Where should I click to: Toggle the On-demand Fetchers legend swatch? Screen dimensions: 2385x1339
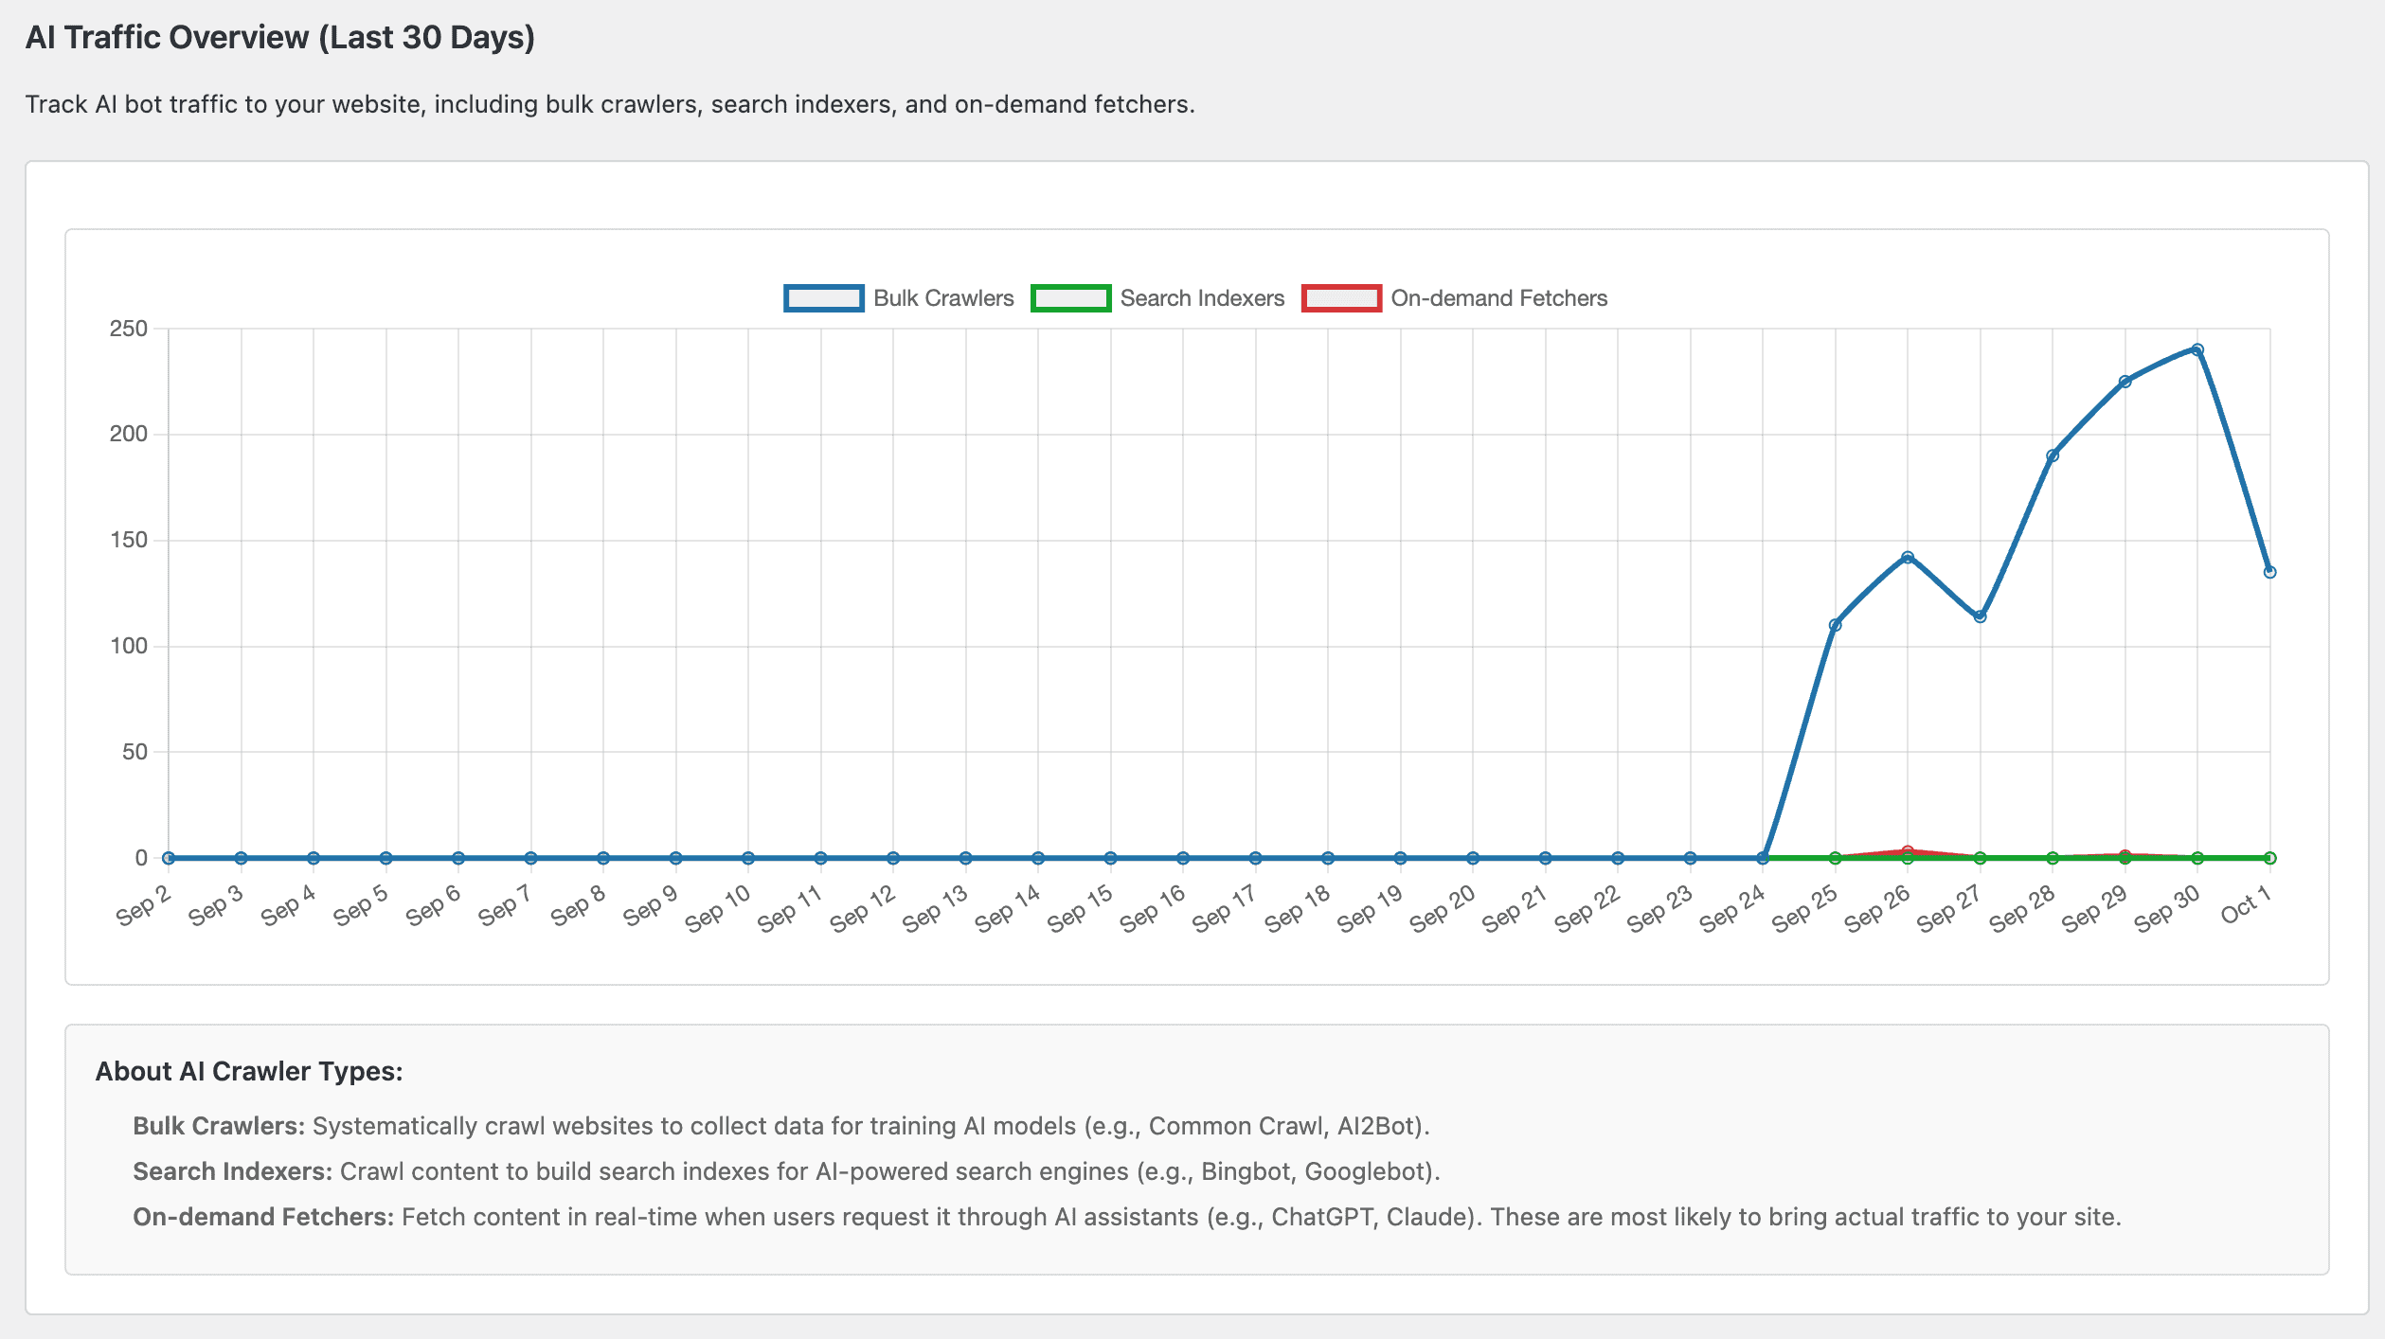[x=1340, y=298]
